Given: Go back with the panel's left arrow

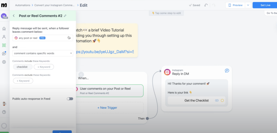Looking at the screenshot, I should coord(14,16).
